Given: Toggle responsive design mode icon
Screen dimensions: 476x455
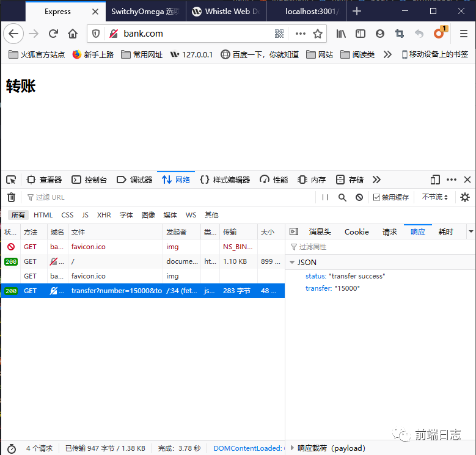Looking at the screenshot, I should tap(435, 180).
